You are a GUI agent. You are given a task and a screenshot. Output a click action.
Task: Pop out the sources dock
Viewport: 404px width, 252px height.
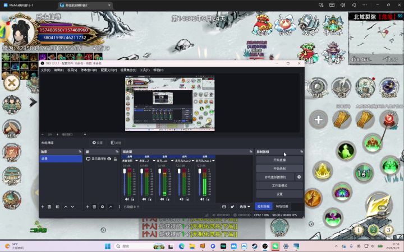117,152
